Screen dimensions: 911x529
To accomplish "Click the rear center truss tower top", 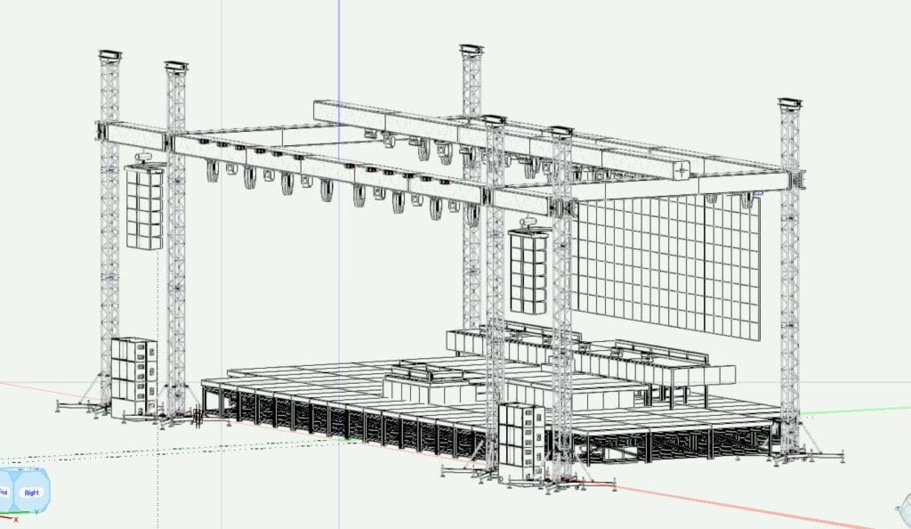I will [x=471, y=52].
